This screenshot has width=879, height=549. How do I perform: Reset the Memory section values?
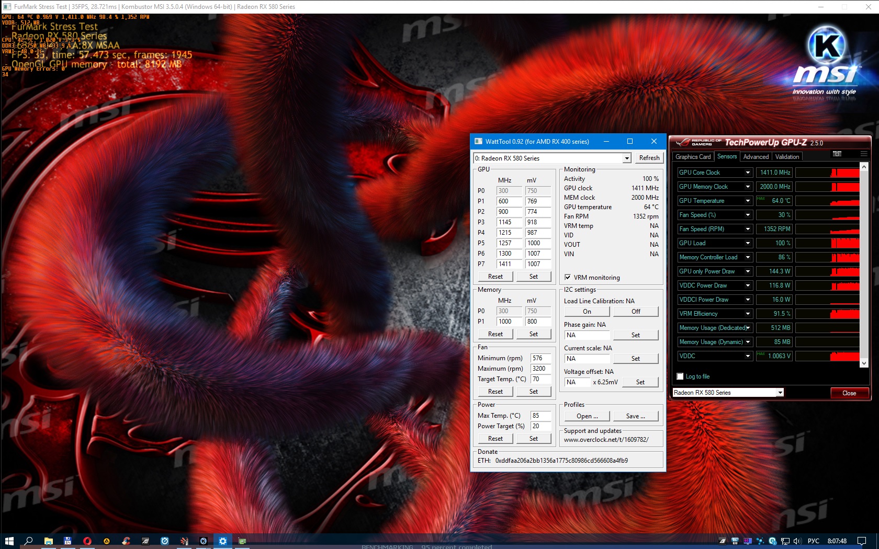tap(495, 334)
